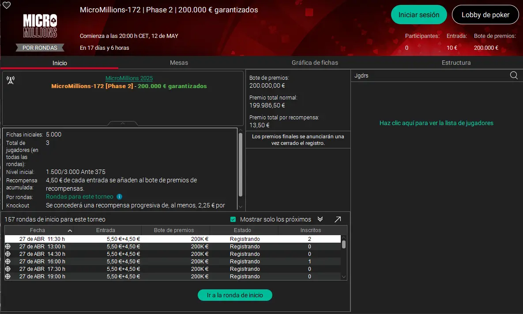The height and width of the screenshot is (314, 523).
Task: Collapse the tournament info panel chevron
Action: [122, 124]
